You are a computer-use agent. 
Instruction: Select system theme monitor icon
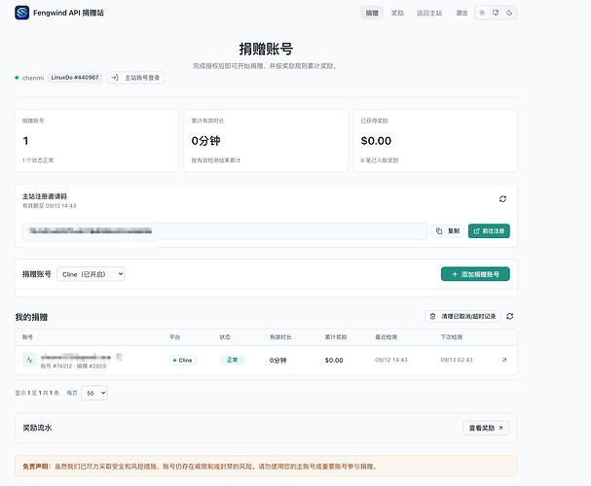click(x=496, y=13)
